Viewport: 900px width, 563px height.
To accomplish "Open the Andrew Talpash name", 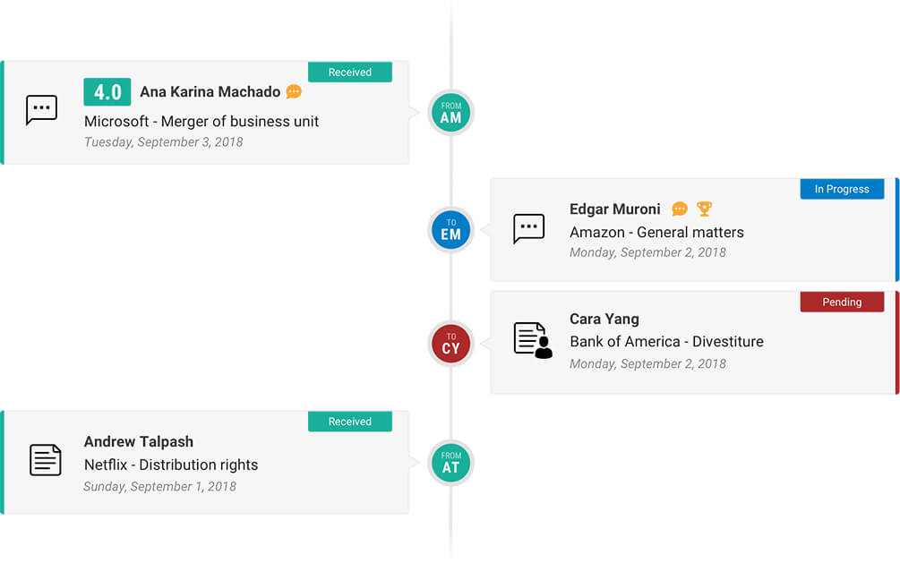I will click(138, 441).
